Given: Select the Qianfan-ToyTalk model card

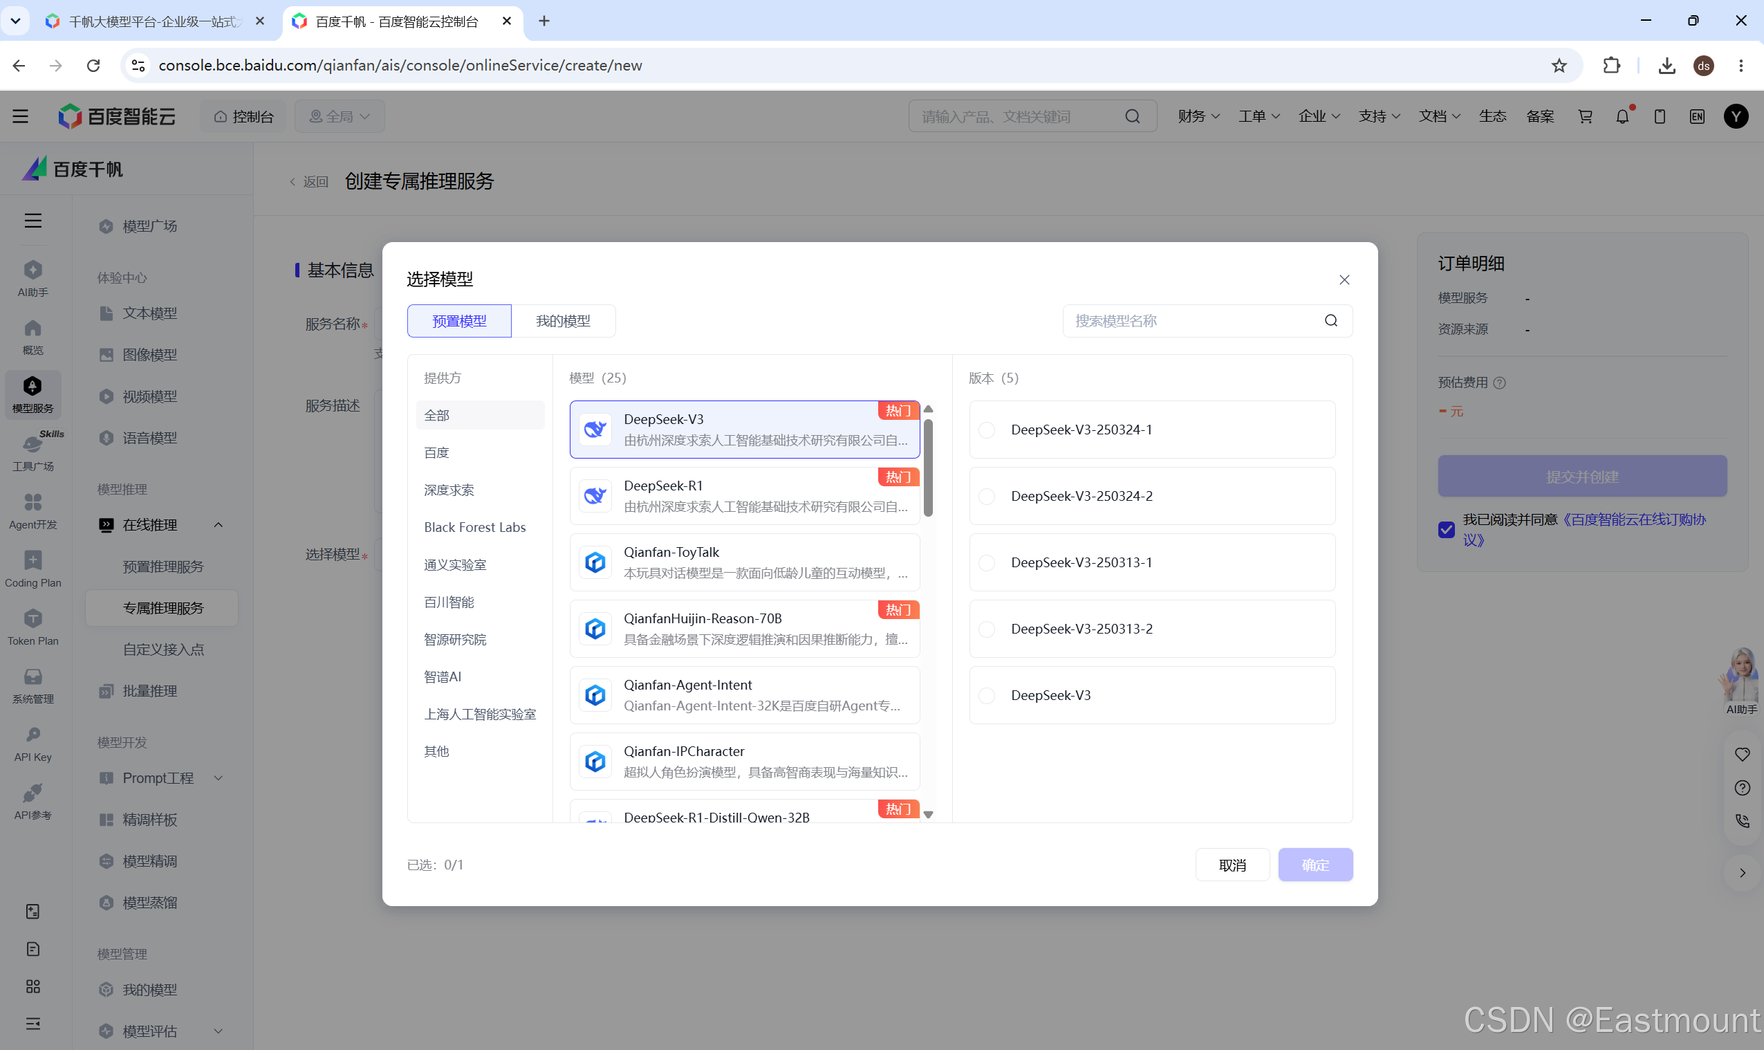Looking at the screenshot, I should click(x=744, y=562).
